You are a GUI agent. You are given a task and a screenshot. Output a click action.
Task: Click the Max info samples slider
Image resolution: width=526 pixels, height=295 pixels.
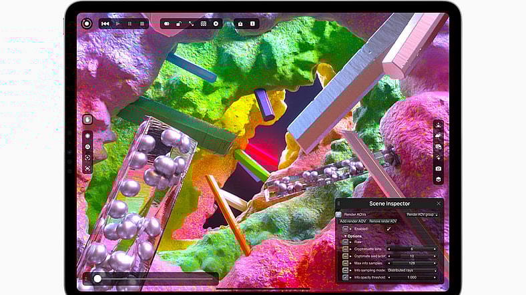coord(412,262)
